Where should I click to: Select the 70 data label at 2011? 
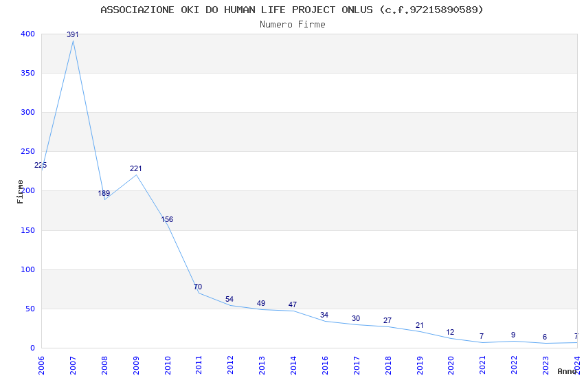[198, 287]
